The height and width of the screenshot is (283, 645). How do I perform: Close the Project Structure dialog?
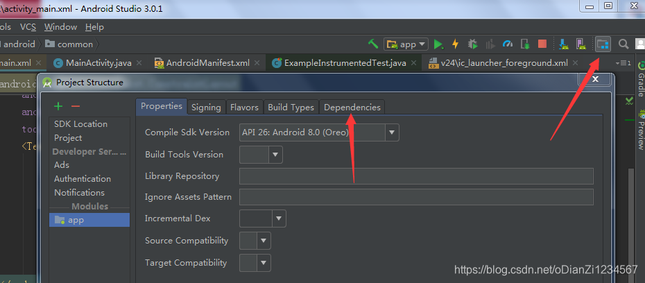[595, 79]
